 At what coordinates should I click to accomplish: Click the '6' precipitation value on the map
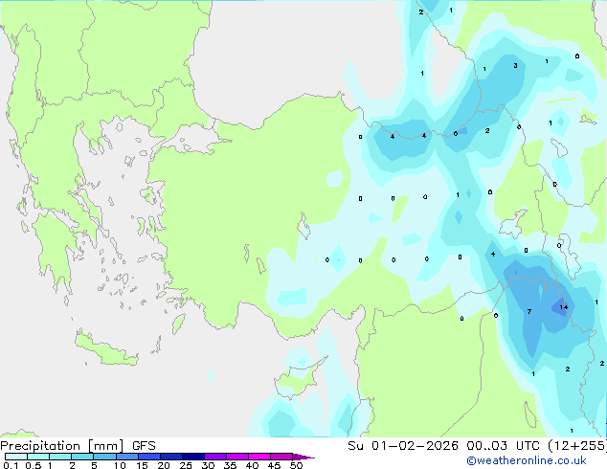click(456, 133)
